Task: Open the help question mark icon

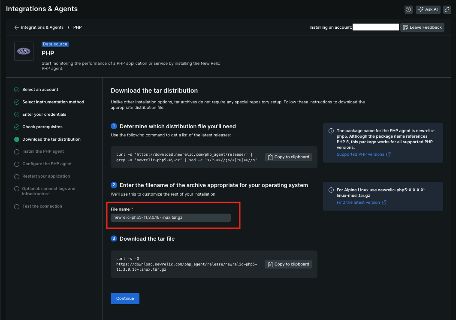Action: point(408,9)
